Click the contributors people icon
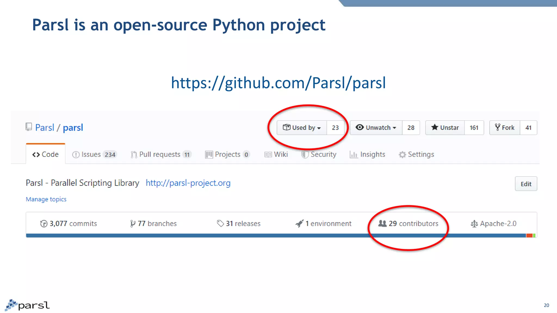Viewport: 557px width, 313px height. 382,223
